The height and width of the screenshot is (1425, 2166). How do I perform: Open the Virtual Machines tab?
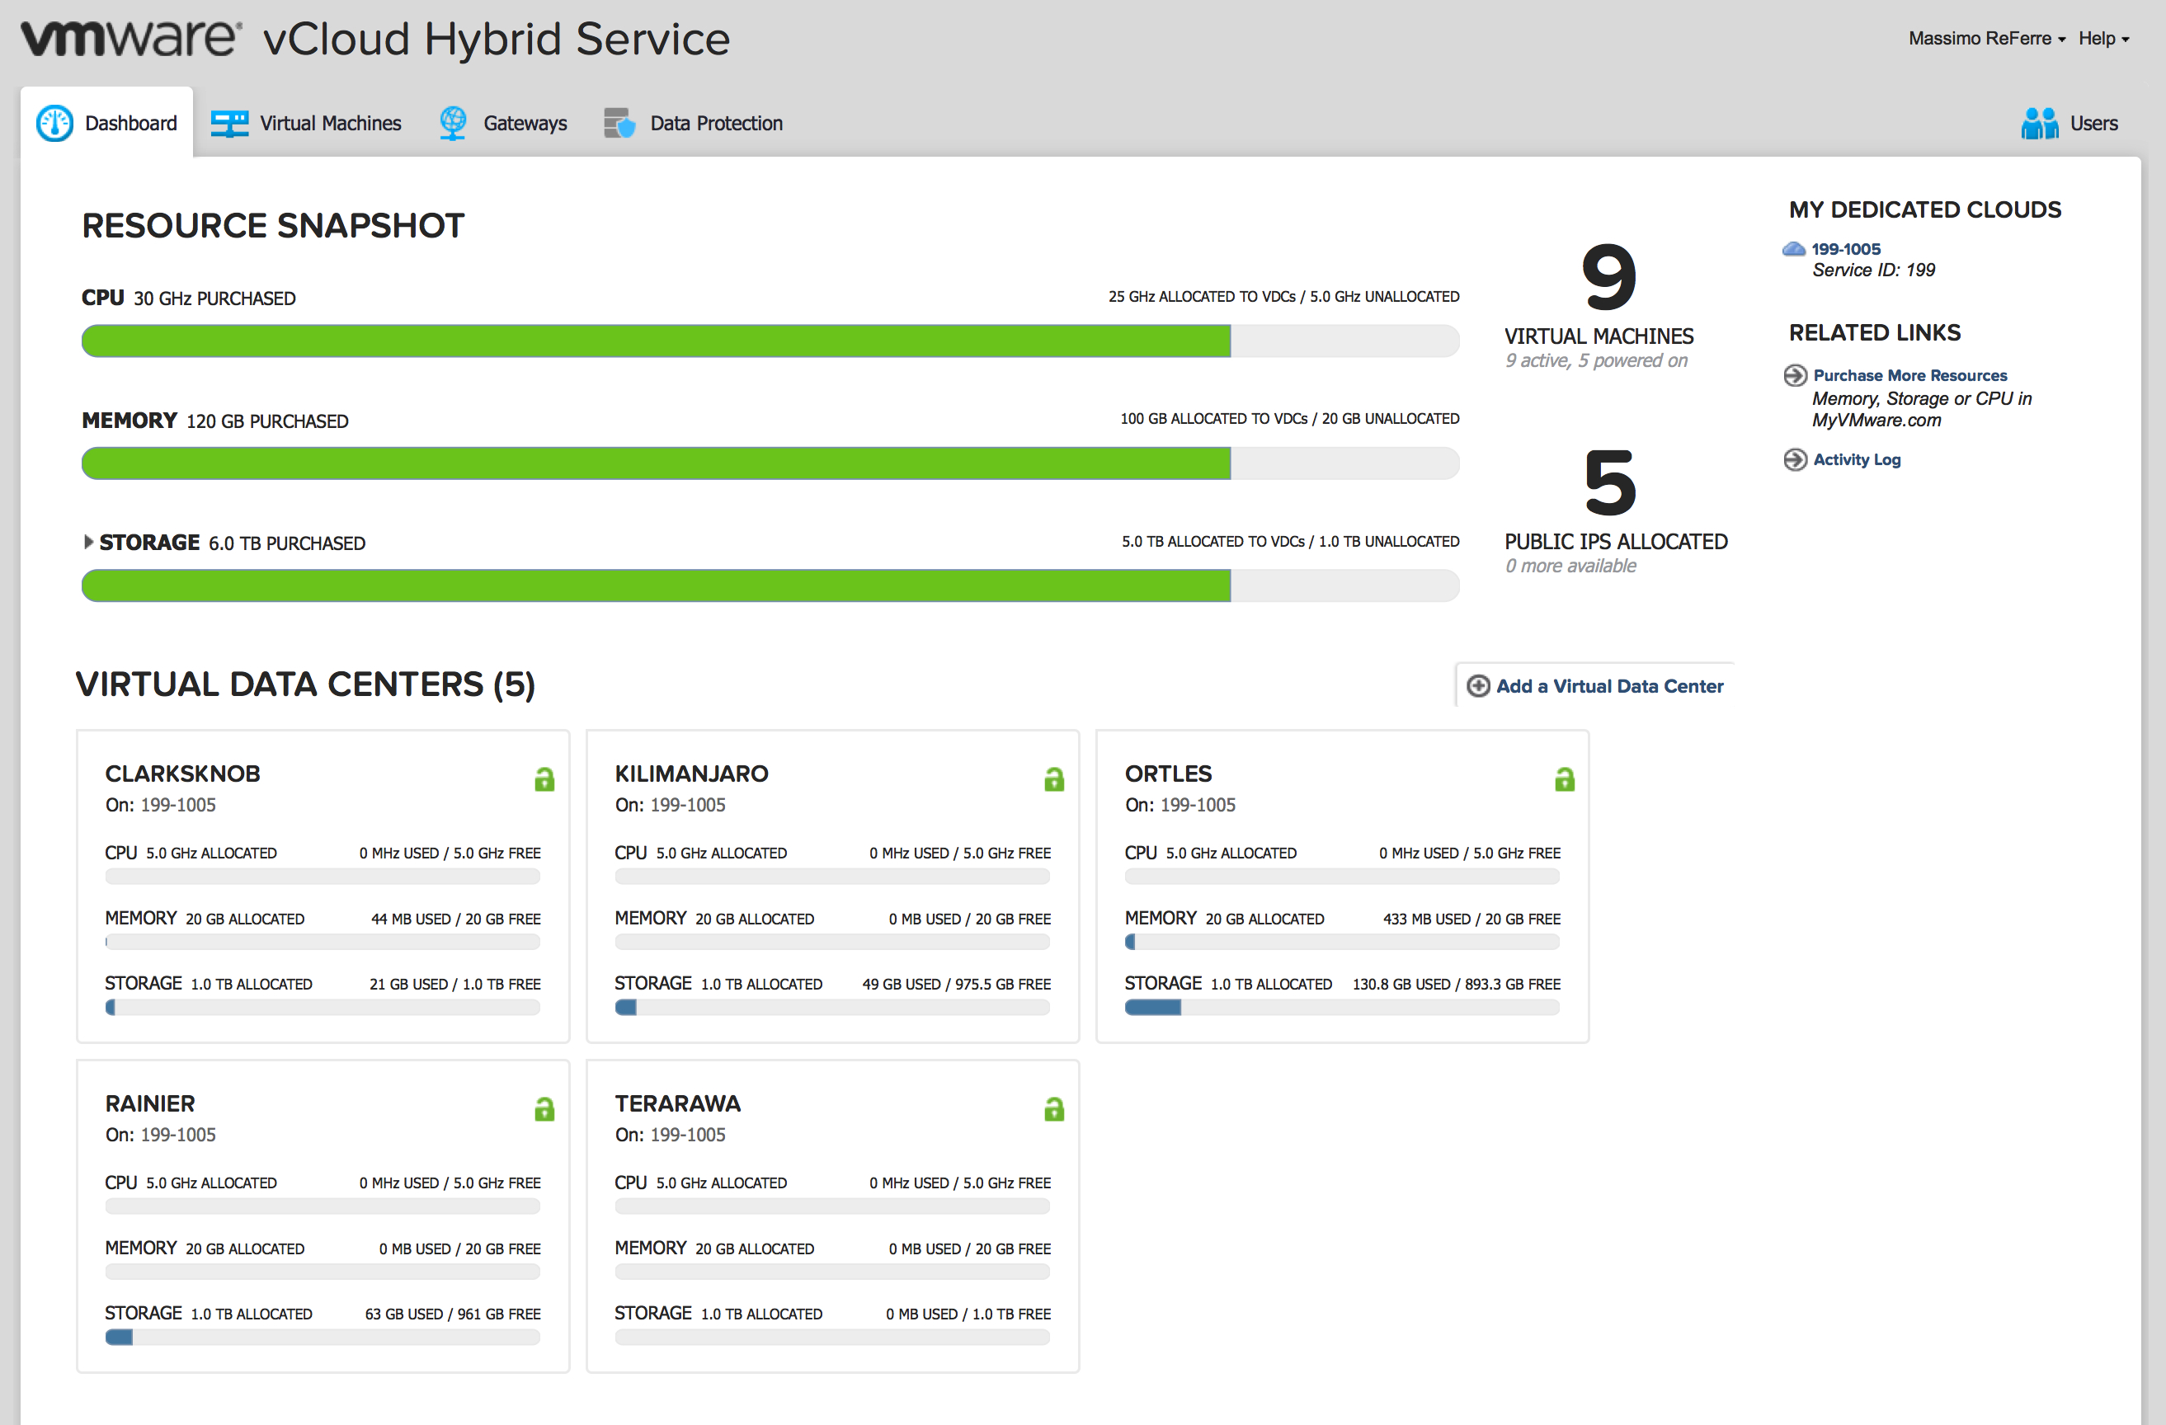pyautogui.click(x=306, y=123)
